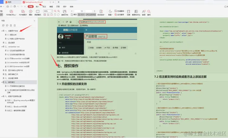The height and width of the screenshot is (138, 228).
Task: Close the 书签 bookmark panel
Action: pyautogui.click(x=35, y=21)
